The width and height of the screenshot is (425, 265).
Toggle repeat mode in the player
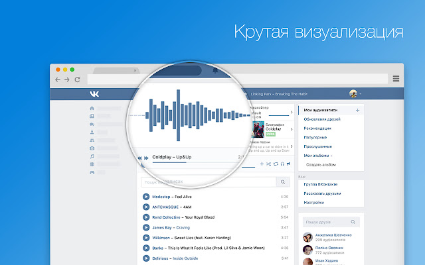276,163
